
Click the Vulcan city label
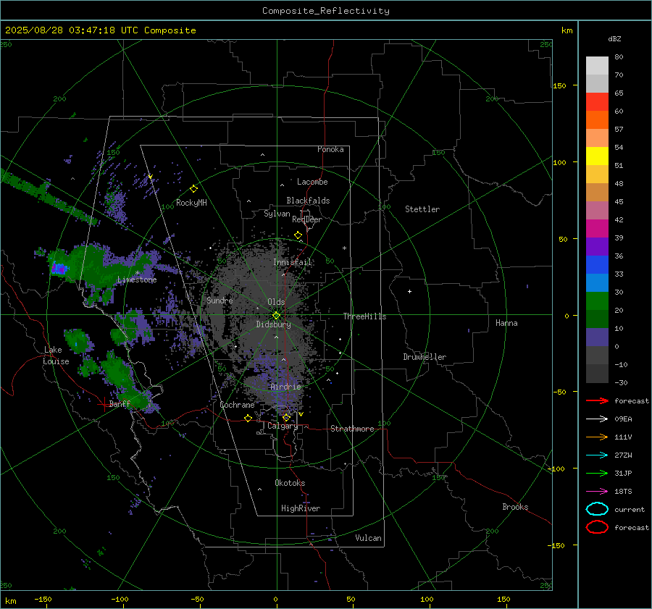[x=368, y=538]
